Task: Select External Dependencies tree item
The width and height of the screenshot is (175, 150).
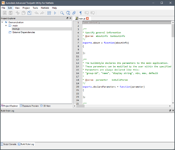Action: (24, 32)
